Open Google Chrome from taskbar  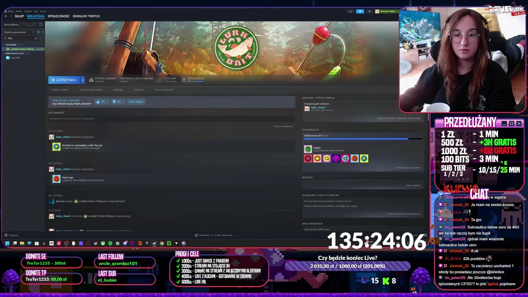pos(161,243)
